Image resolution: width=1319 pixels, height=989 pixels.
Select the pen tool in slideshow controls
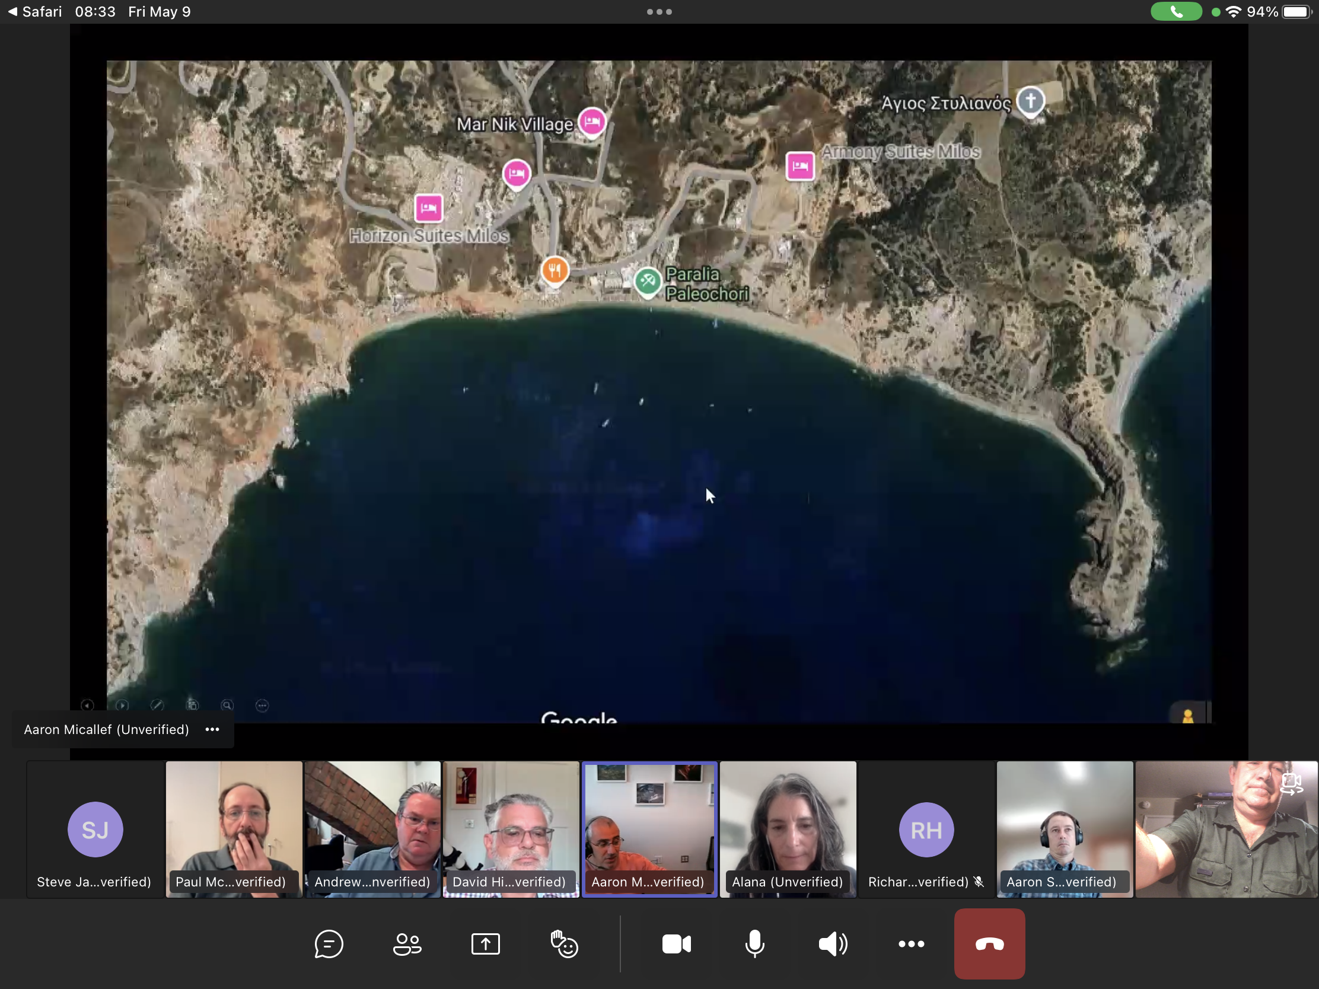click(157, 705)
